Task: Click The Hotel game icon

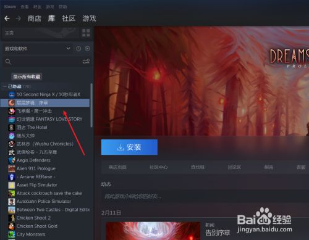Action: tap(12, 128)
